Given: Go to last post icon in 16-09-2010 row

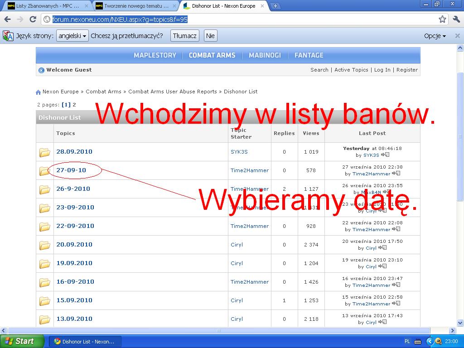Looking at the screenshot, I should click(396, 285).
